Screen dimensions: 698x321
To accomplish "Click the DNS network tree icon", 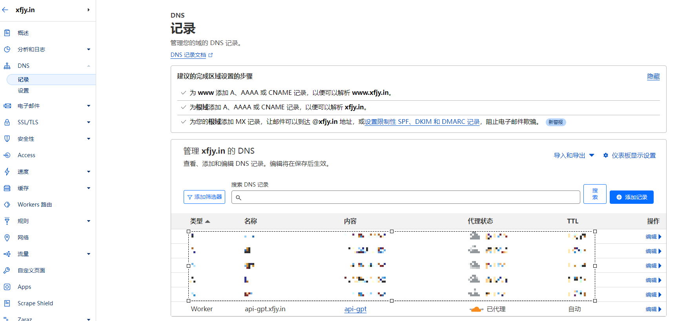I will pos(7,66).
